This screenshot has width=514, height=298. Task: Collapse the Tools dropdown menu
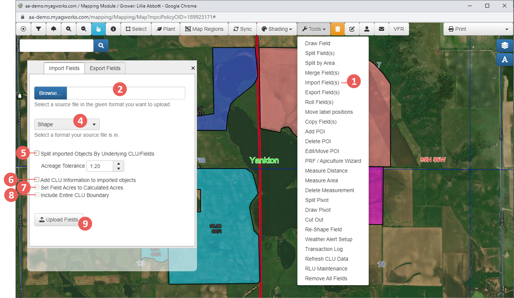click(314, 29)
